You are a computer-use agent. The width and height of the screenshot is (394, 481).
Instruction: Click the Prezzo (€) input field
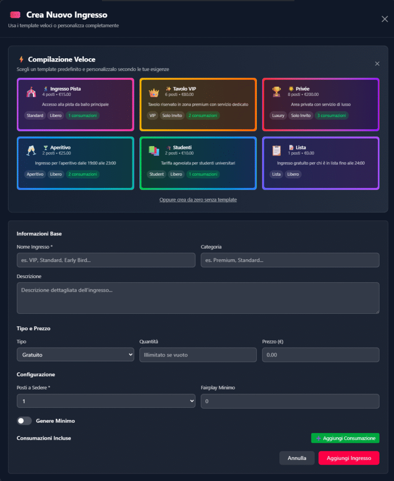tap(320, 355)
